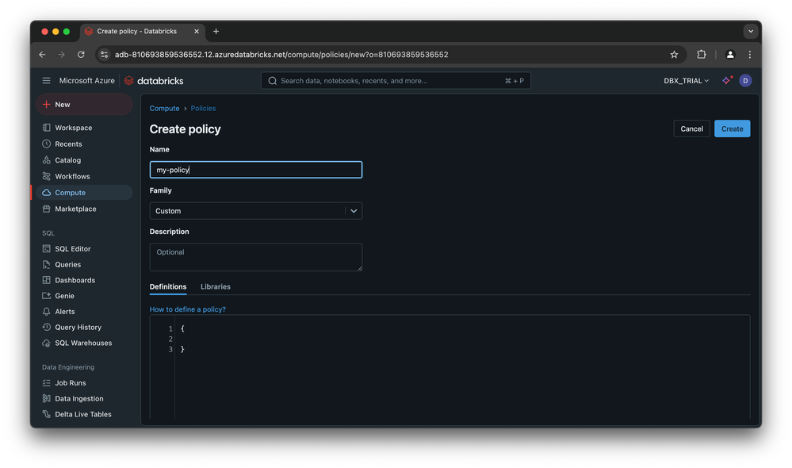The width and height of the screenshot is (792, 468).
Task: Open the hamburger sidebar menu
Action: click(x=47, y=81)
